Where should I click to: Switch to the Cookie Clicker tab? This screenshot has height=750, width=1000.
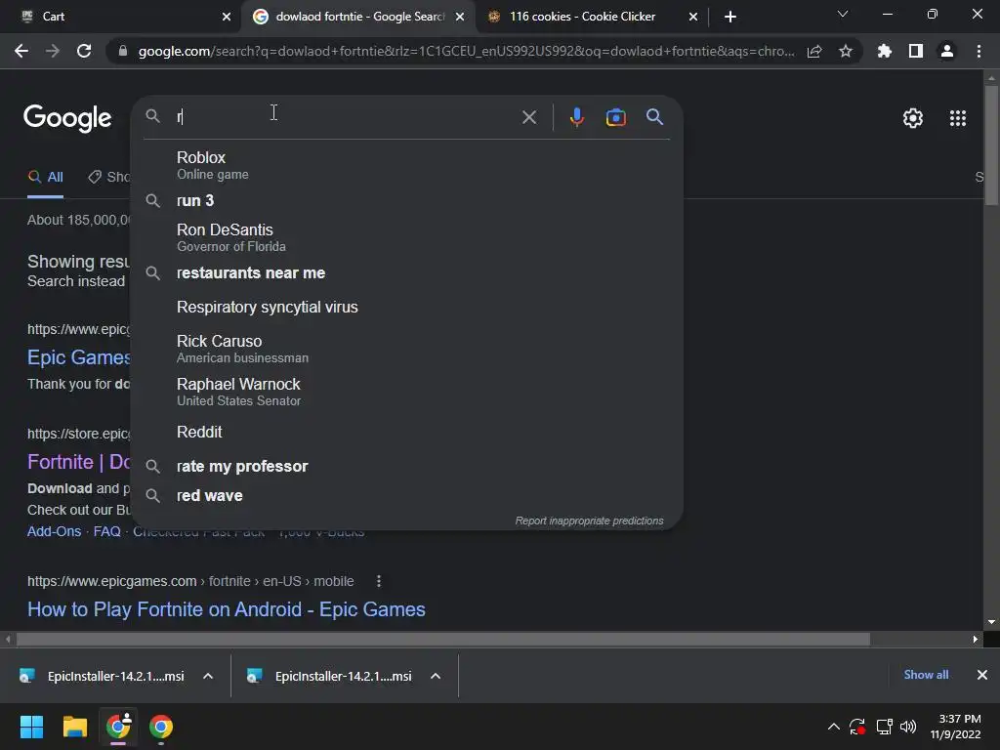point(593,17)
